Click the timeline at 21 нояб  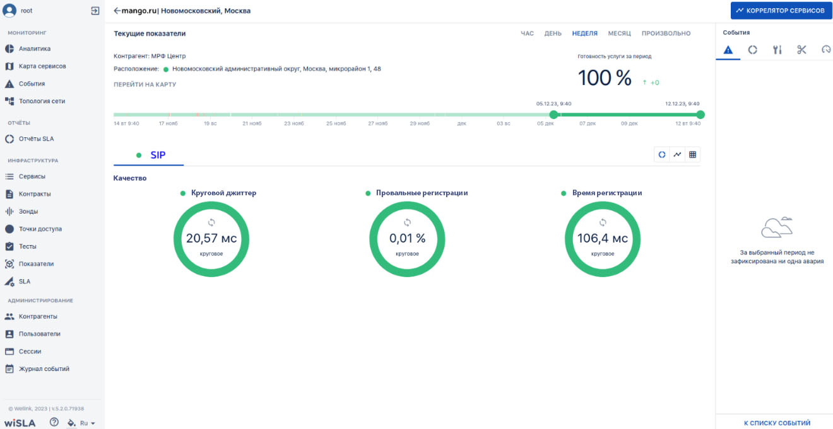click(x=252, y=115)
